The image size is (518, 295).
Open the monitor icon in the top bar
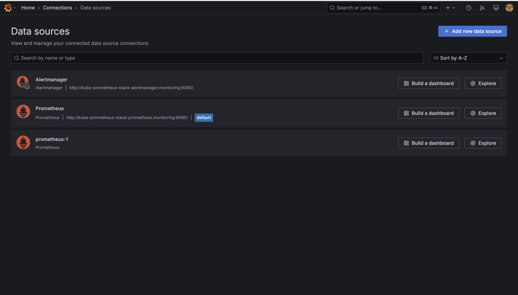[496, 8]
